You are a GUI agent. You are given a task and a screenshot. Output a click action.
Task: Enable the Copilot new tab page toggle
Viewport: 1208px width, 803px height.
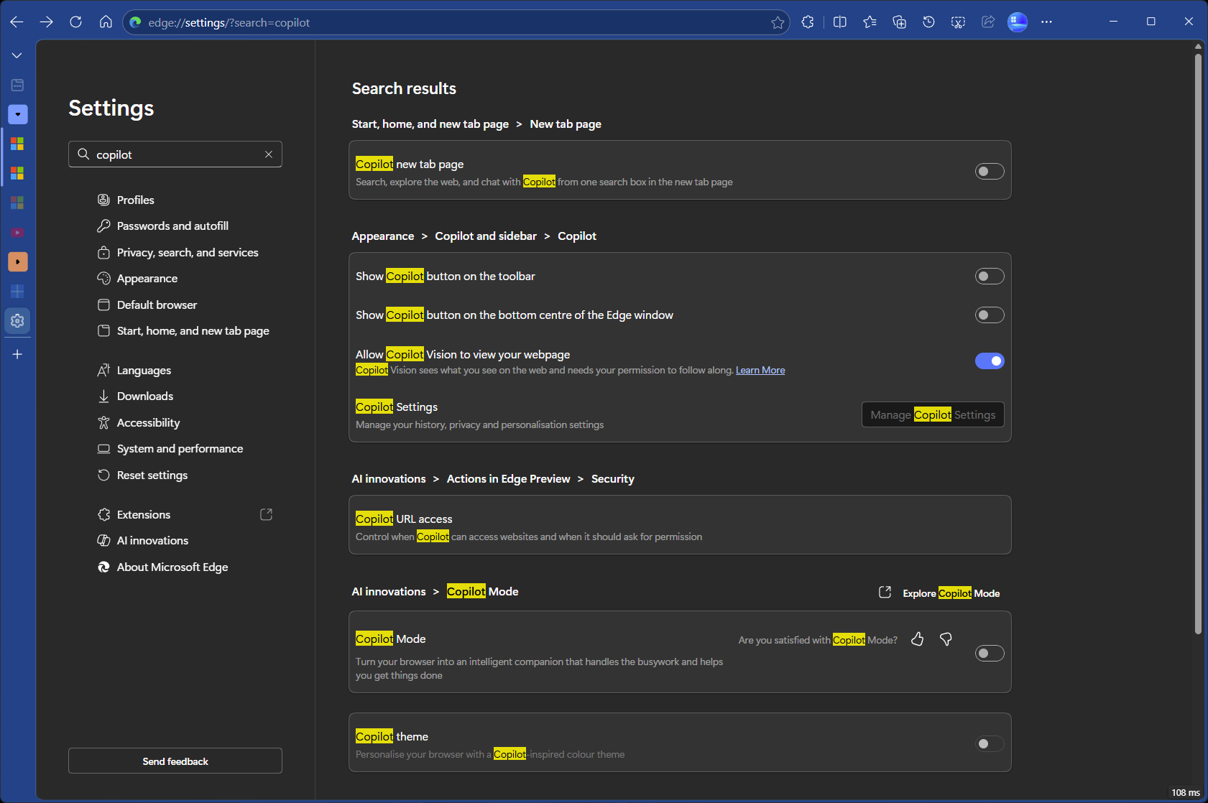(x=990, y=171)
